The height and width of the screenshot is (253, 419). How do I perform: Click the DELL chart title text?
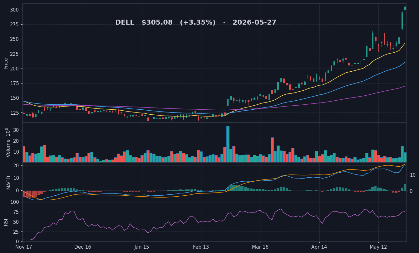coord(196,23)
